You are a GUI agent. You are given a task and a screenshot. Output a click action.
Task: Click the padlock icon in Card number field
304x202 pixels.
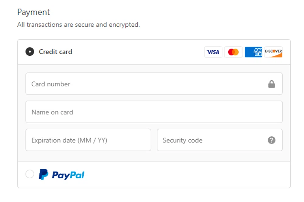(271, 84)
